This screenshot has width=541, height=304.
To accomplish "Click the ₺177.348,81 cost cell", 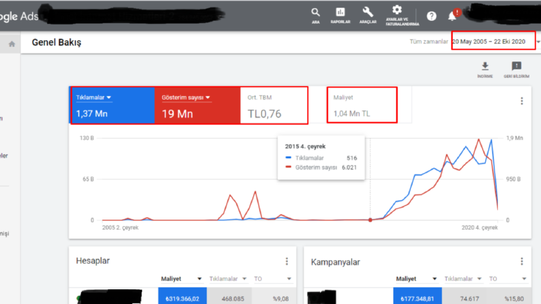I will coord(418,297).
